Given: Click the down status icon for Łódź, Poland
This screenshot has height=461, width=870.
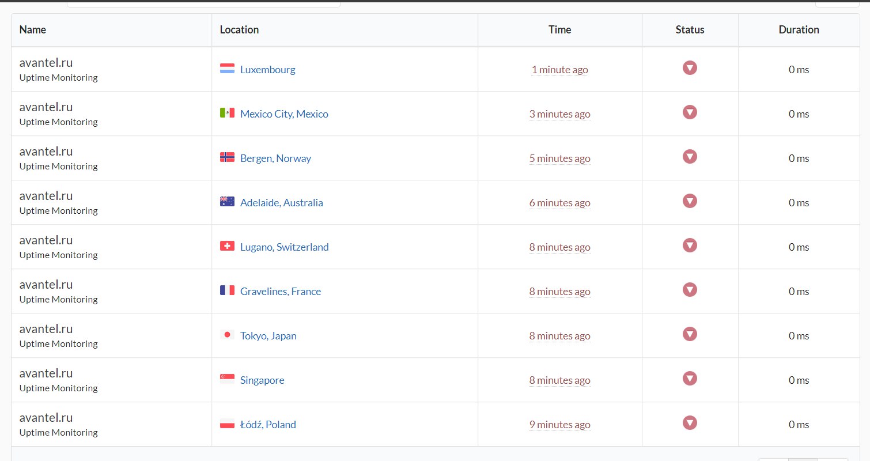Looking at the screenshot, I should 690,423.
